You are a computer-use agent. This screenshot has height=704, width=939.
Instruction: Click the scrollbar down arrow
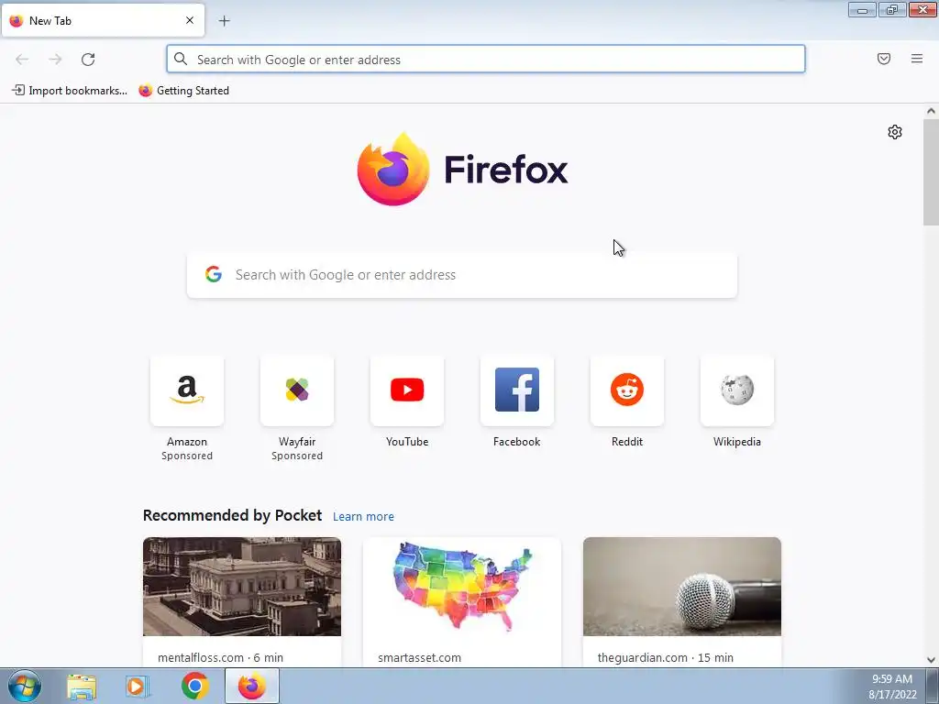(x=931, y=660)
